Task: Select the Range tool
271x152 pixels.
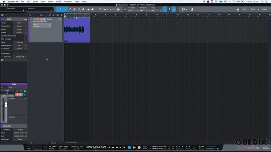Action: coord(66,9)
